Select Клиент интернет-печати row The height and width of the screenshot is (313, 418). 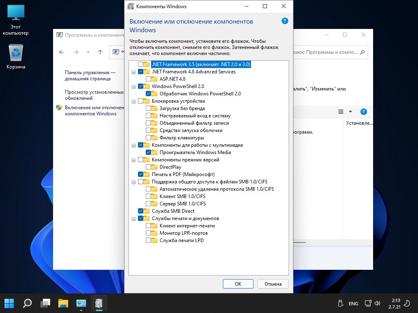[x=187, y=226]
